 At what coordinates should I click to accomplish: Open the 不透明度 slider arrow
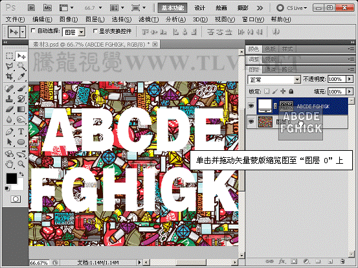pyautogui.click(x=350, y=79)
